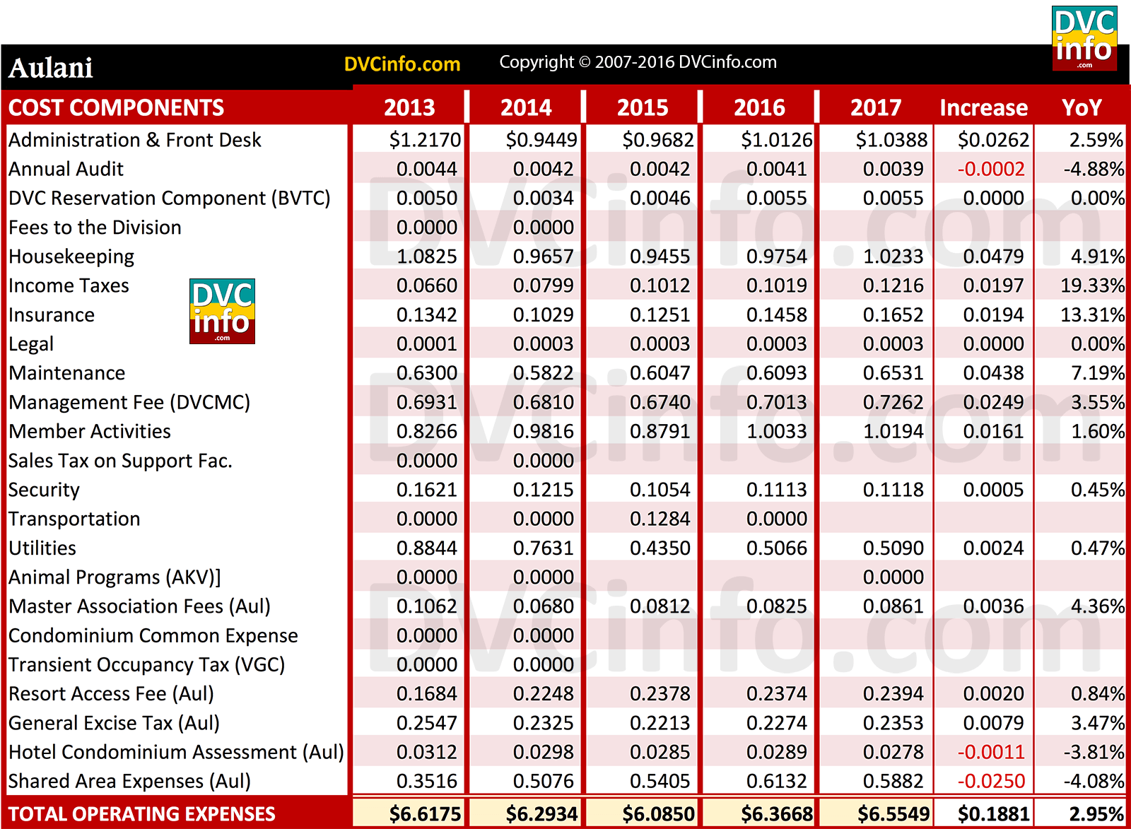The width and height of the screenshot is (1131, 829).
Task: Click the 0.4350 Utilities 2015 value
Action: coord(660,548)
